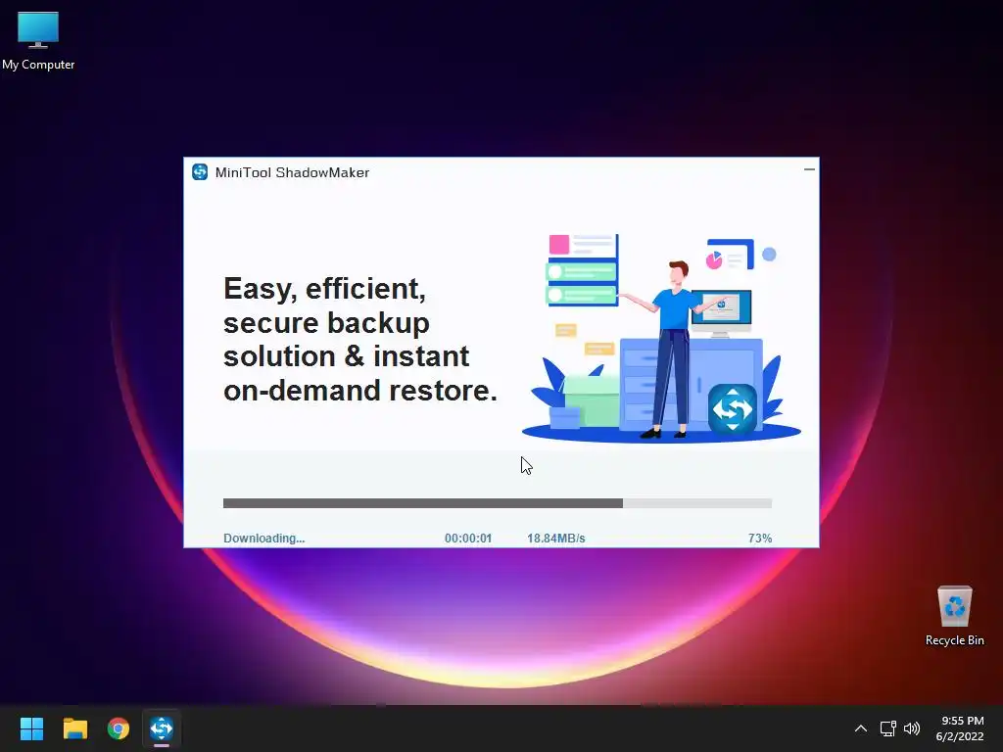Open the My Computer desktop icon
The height and width of the screenshot is (752, 1003).
pos(38,41)
